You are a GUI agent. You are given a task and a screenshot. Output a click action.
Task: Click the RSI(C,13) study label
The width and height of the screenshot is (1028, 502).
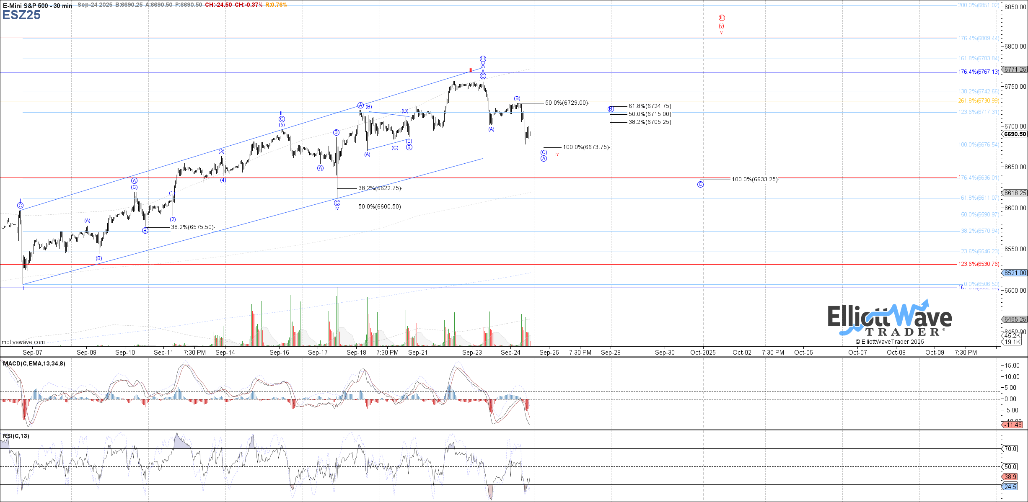pos(16,436)
